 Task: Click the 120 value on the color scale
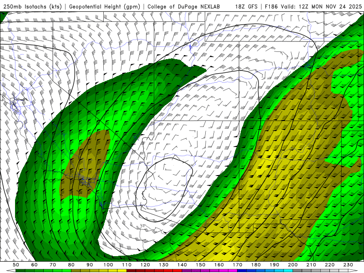[x=145, y=265]
